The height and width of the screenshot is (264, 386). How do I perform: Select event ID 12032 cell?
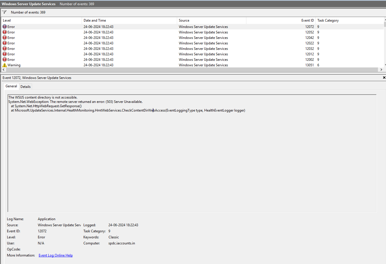point(310,48)
